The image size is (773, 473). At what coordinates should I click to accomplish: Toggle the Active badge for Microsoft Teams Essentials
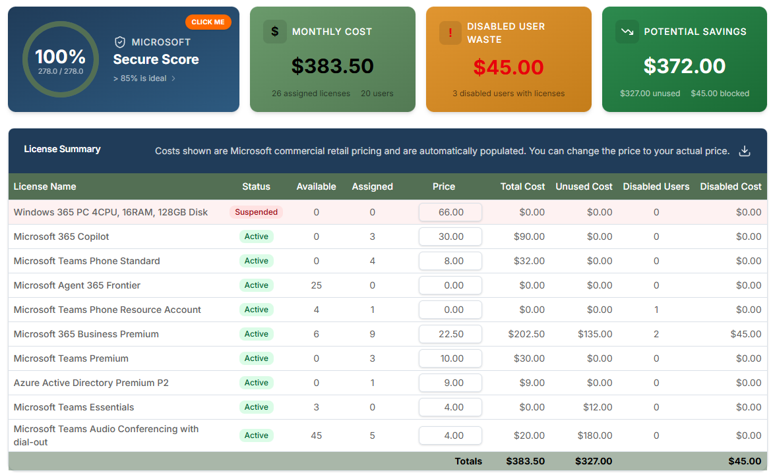(257, 407)
